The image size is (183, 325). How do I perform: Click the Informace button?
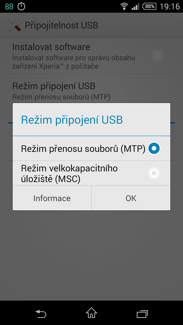pyautogui.click(x=52, y=198)
